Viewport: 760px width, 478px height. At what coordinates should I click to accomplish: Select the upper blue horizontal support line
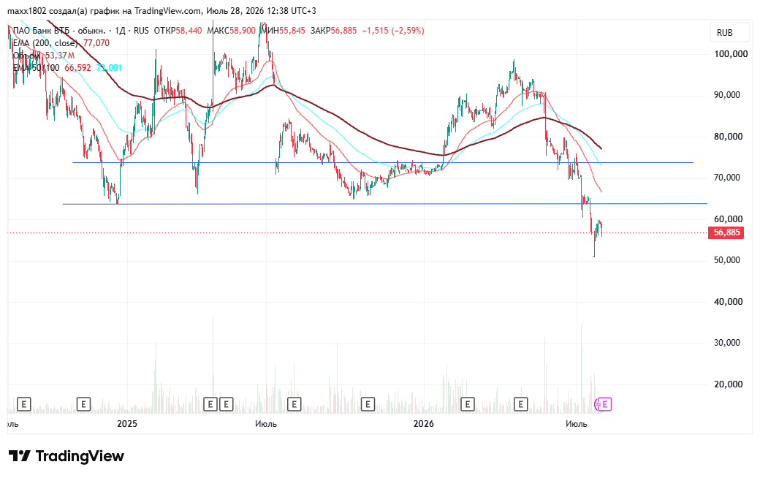click(x=383, y=162)
